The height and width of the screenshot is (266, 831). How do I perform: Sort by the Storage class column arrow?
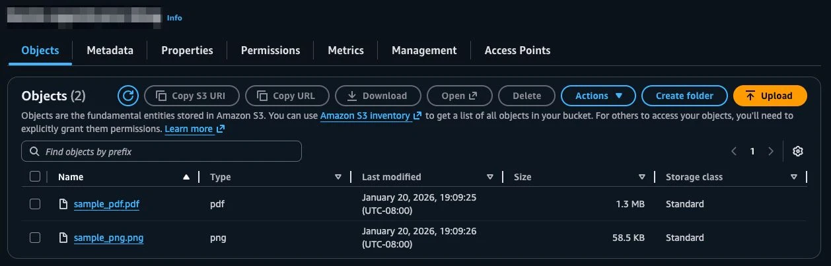click(793, 177)
